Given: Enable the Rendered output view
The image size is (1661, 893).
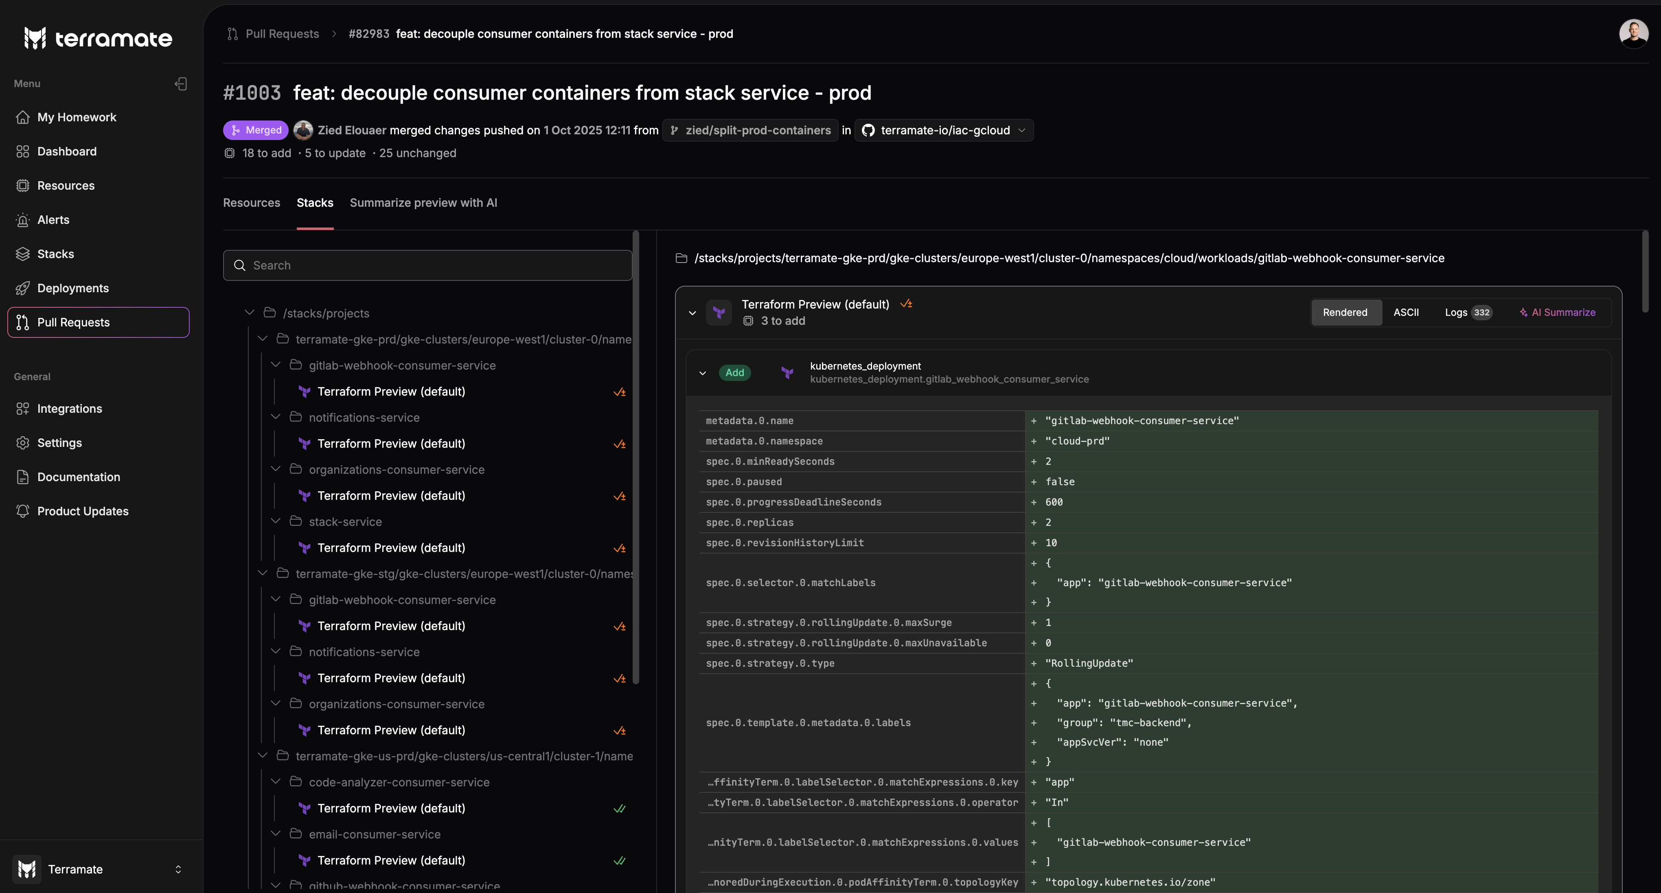Looking at the screenshot, I should pyautogui.click(x=1345, y=312).
